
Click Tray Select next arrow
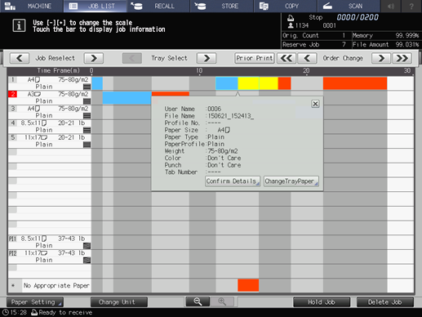pos(207,58)
